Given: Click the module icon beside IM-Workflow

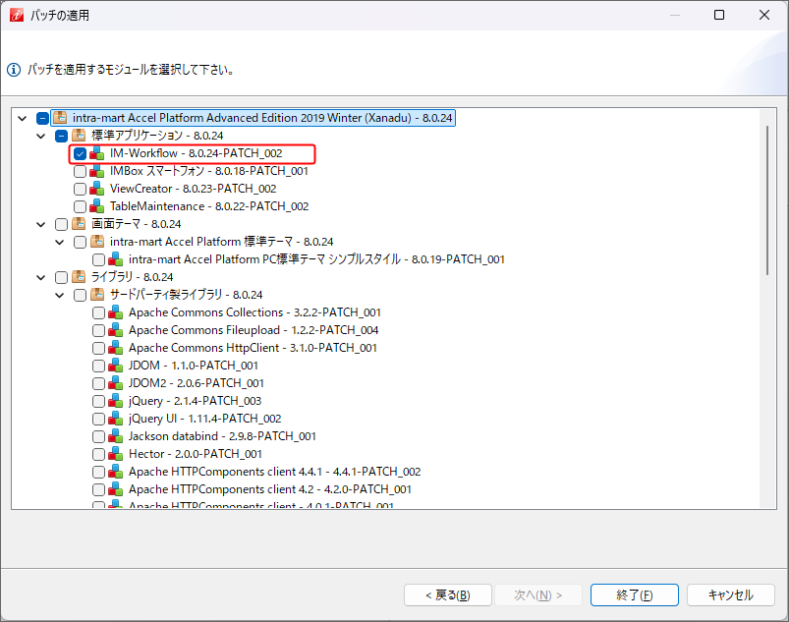Looking at the screenshot, I should coord(96,153).
